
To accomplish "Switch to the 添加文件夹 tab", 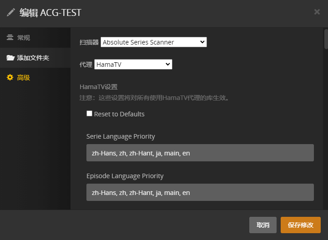I will coord(33,58).
